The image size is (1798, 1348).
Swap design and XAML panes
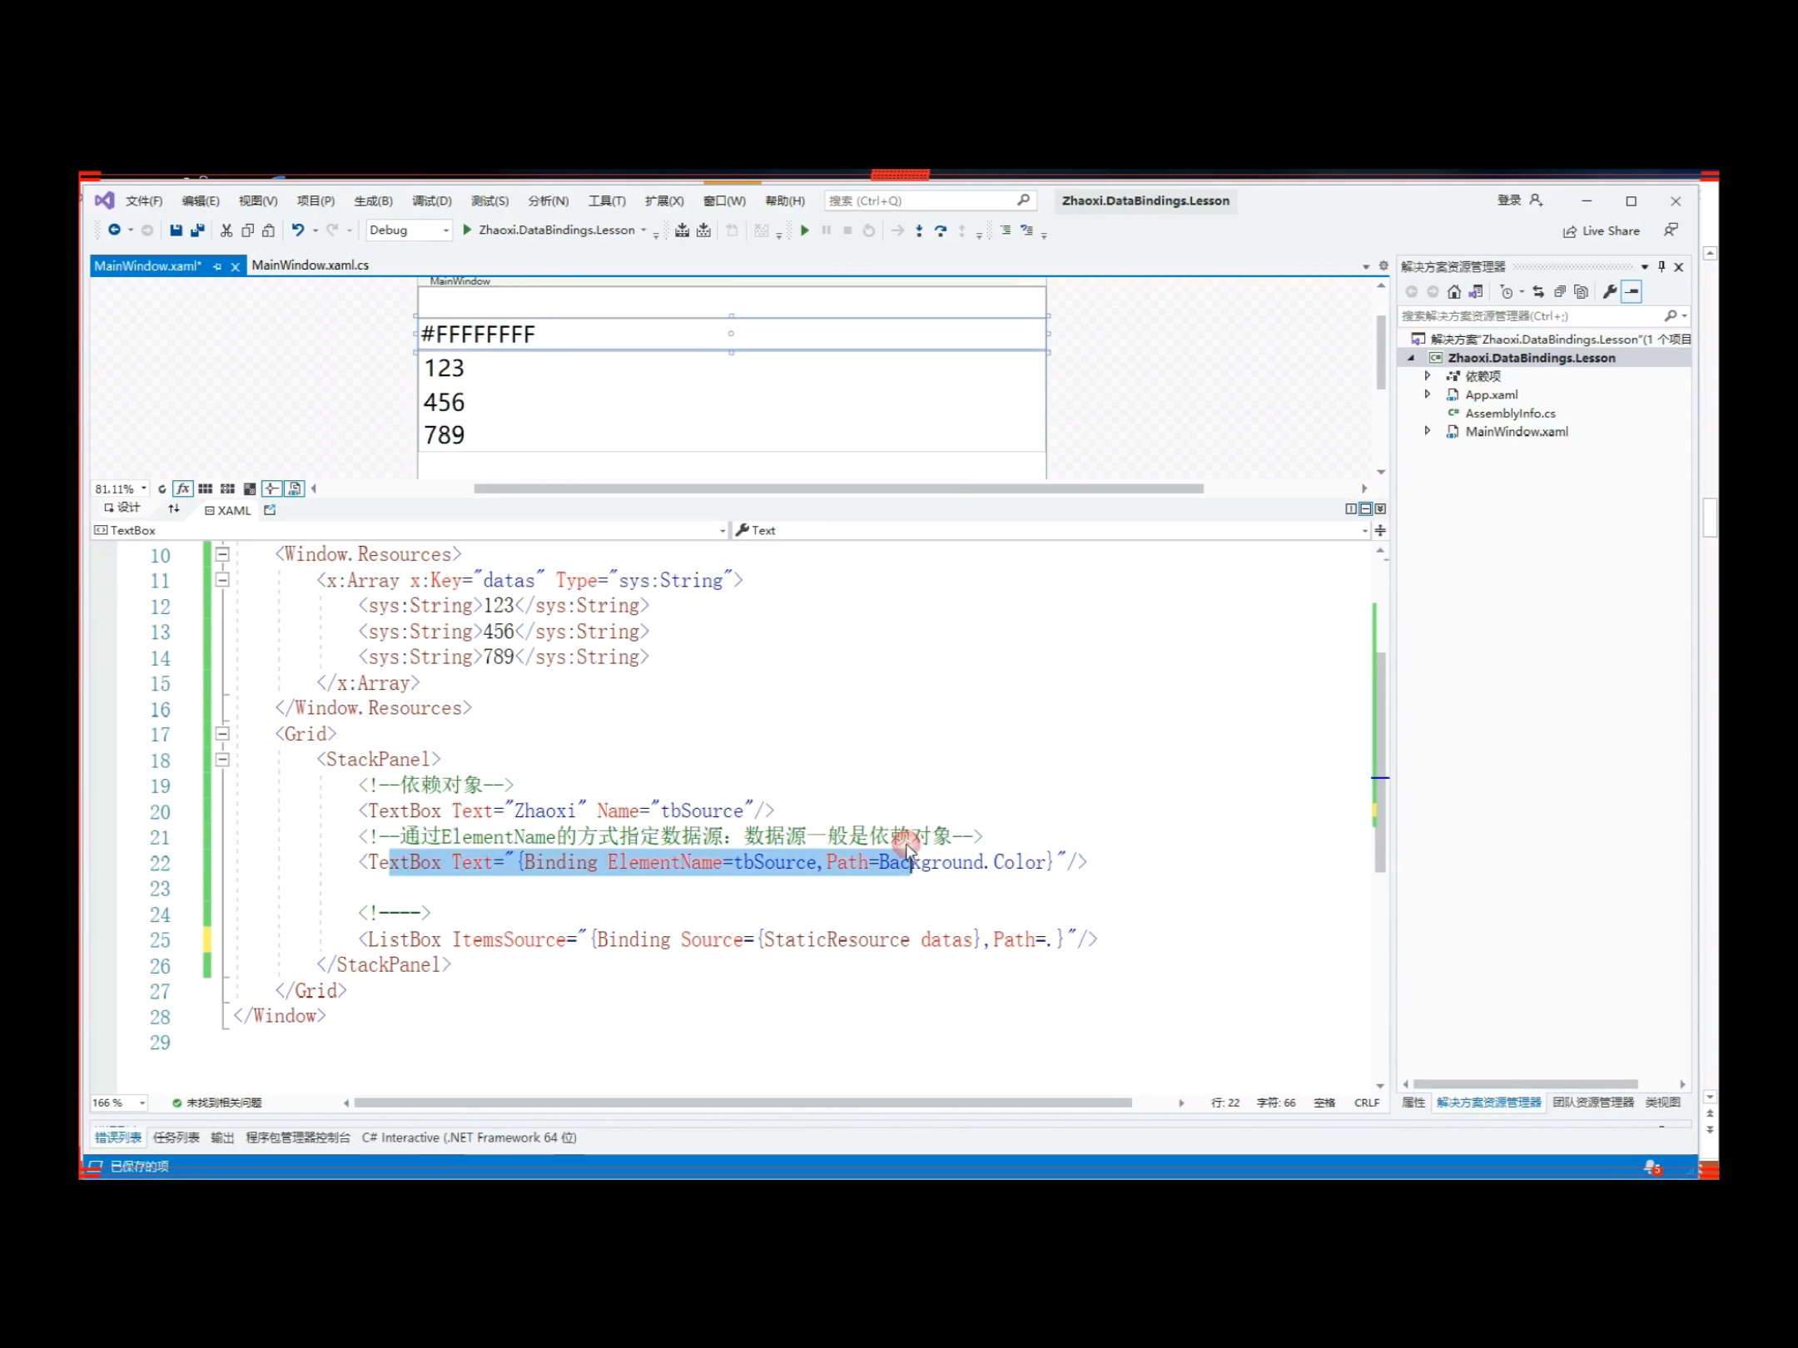coord(173,509)
